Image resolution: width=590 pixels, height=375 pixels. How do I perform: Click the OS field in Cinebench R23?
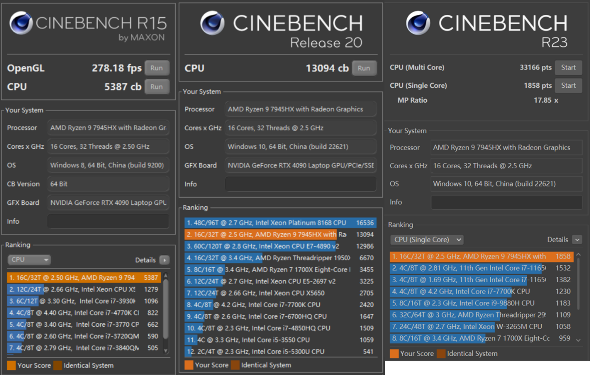pos(507,184)
